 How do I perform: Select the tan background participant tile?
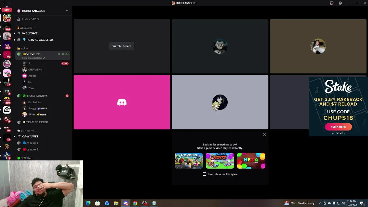[318, 46]
